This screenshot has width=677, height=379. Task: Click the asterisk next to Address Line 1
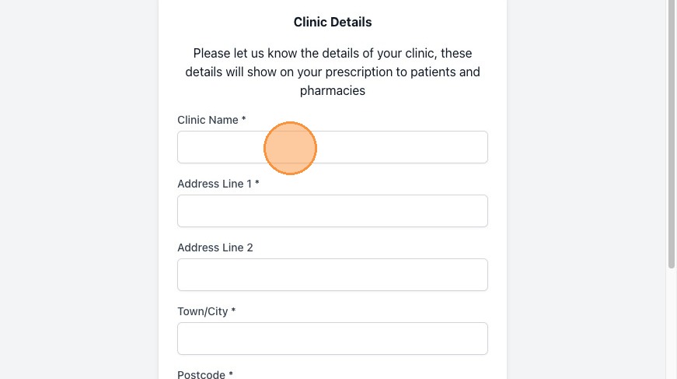(x=257, y=182)
